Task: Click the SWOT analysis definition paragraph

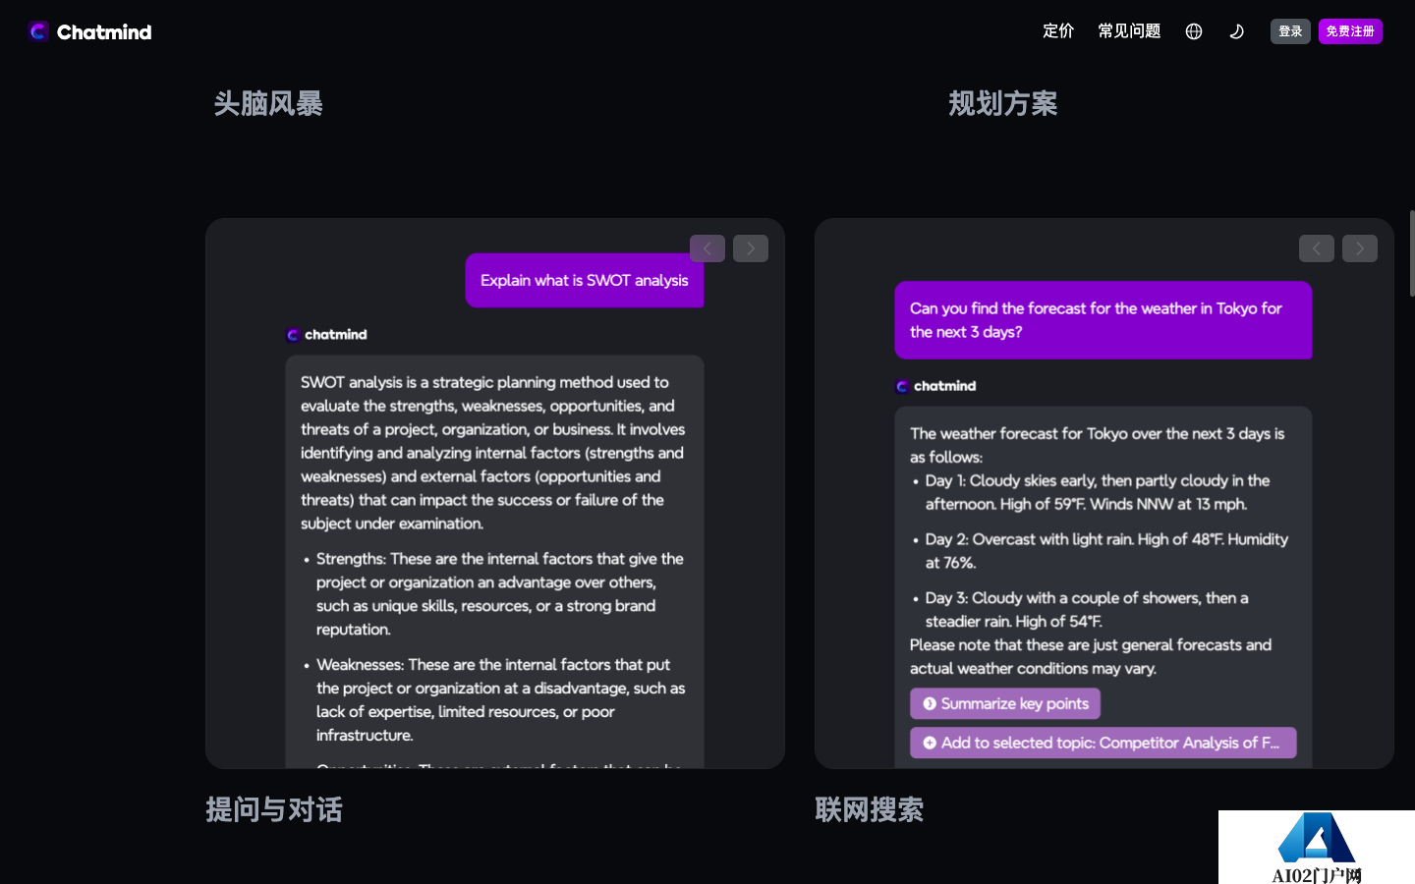Action: coord(493,453)
